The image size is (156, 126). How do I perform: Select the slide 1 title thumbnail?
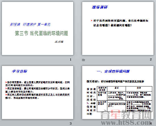click(38, 28)
